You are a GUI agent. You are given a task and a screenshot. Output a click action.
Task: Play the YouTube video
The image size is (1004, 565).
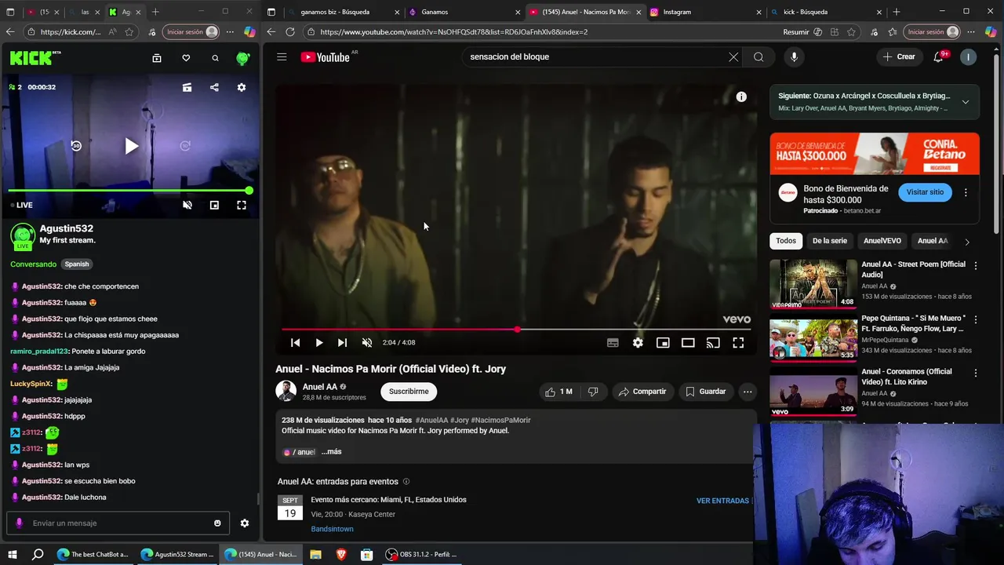click(x=319, y=343)
